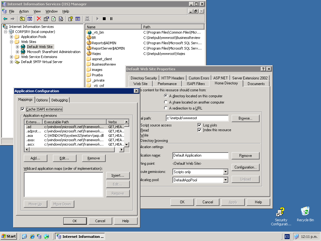Click the Start item play toolbar icon

coord(97,19)
